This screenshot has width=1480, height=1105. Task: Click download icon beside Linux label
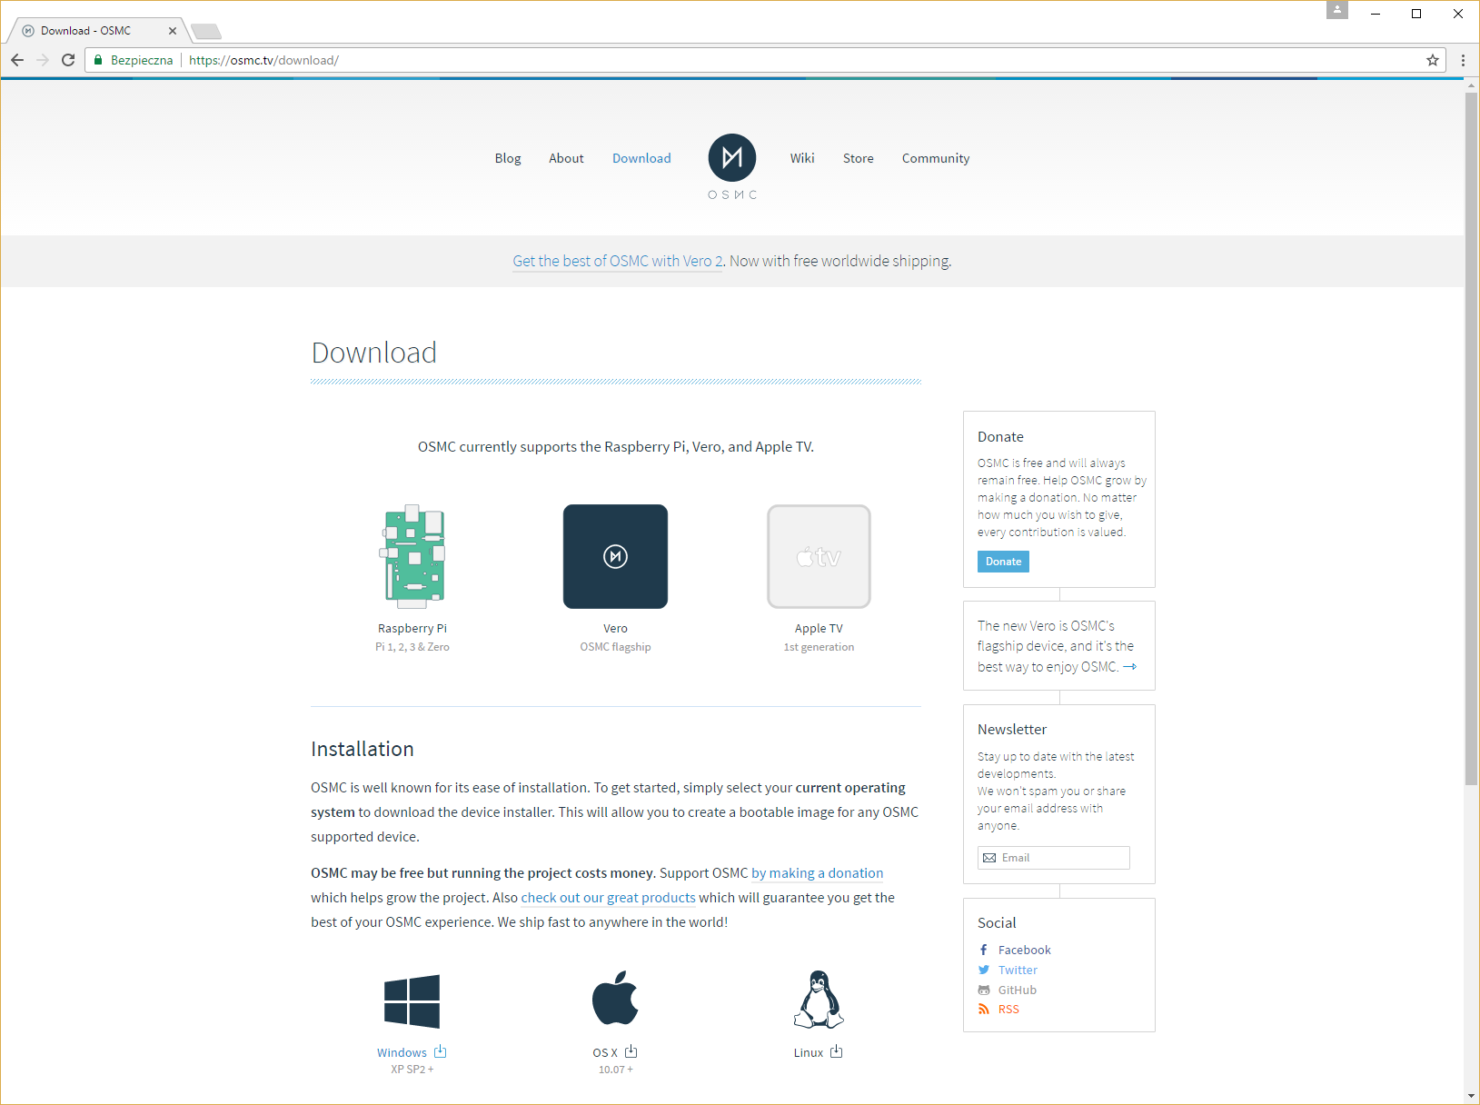click(x=837, y=1051)
